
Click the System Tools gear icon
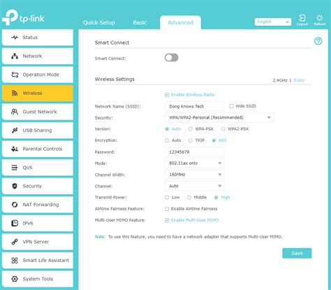[15, 279]
